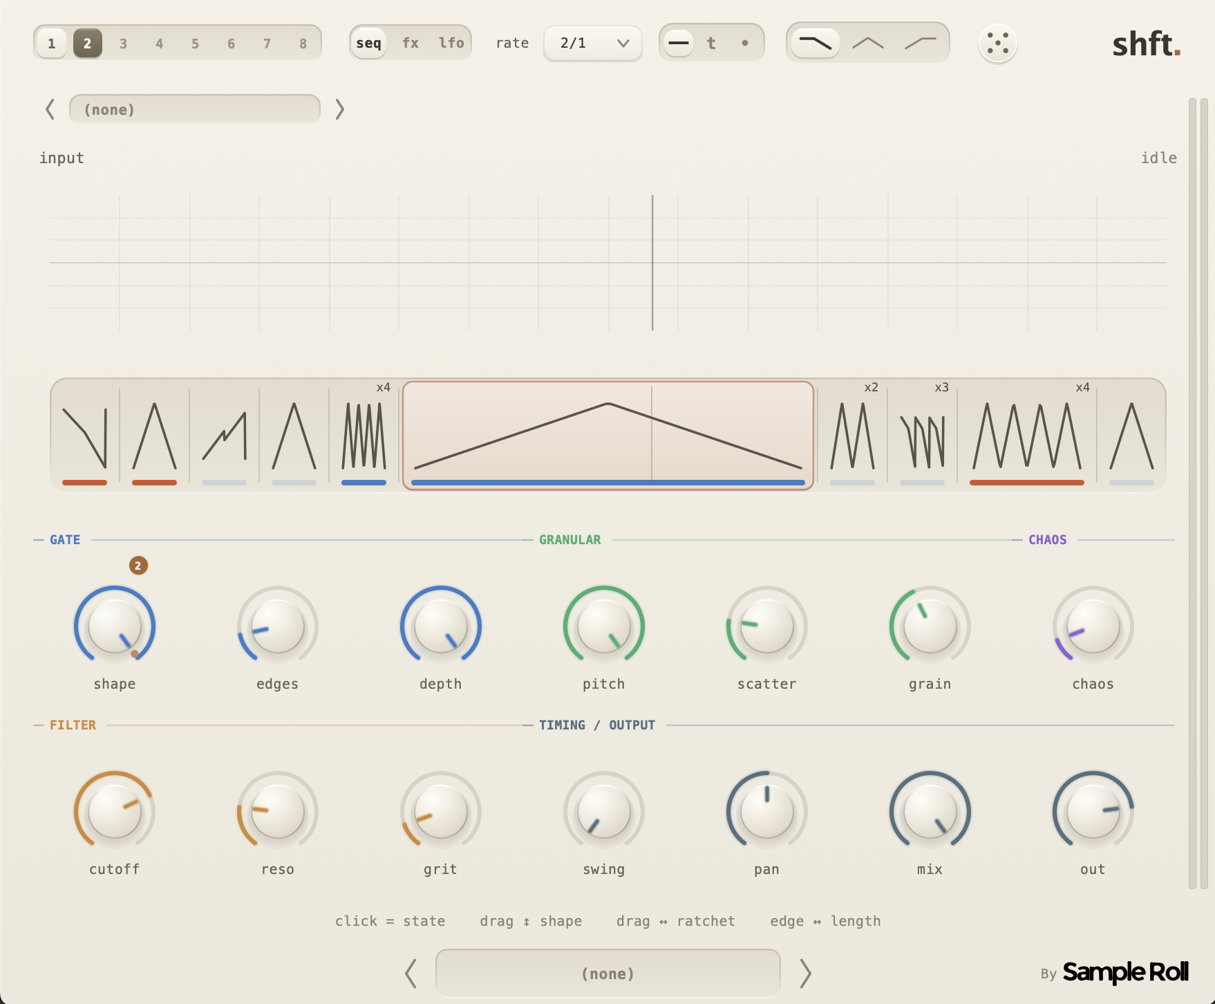This screenshot has height=1004, width=1215.
Task: Switch to the fx tab
Action: point(411,43)
